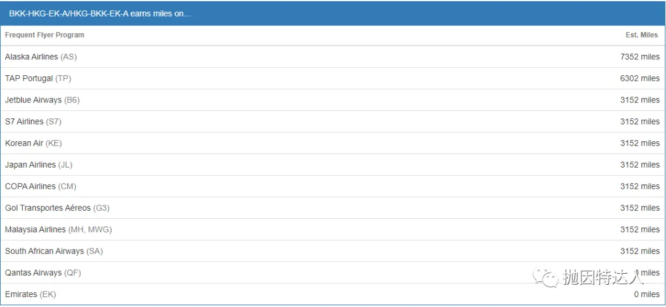Select the "TAP Portugal (TP)" program name
Screen dimensions: 666x307
point(38,78)
